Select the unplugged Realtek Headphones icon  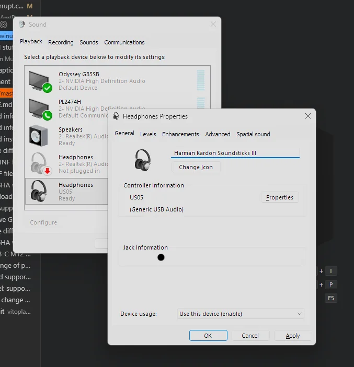point(39,163)
